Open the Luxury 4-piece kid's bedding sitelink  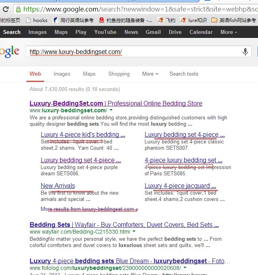coord(83,134)
